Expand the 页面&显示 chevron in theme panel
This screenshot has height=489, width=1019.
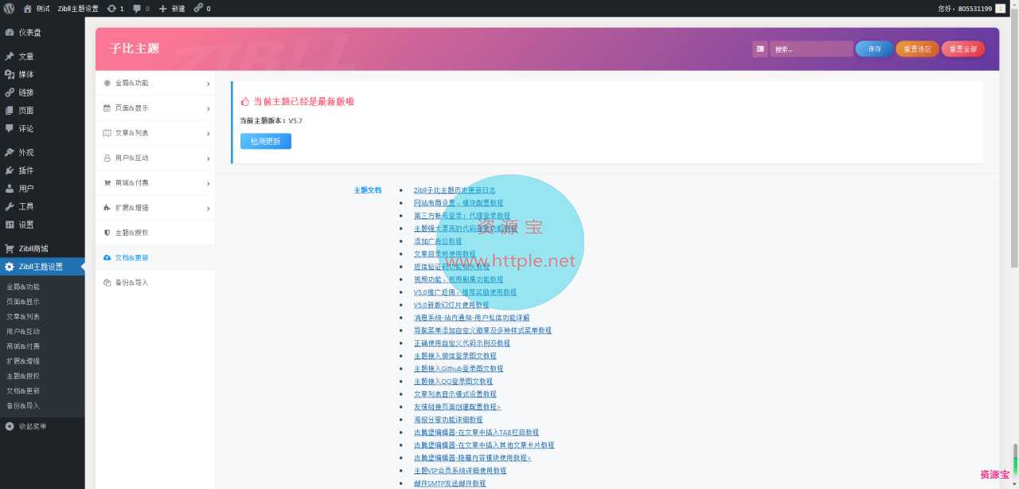point(208,108)
